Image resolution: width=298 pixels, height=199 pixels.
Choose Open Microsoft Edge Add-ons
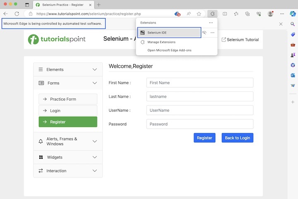pos(169,50)
